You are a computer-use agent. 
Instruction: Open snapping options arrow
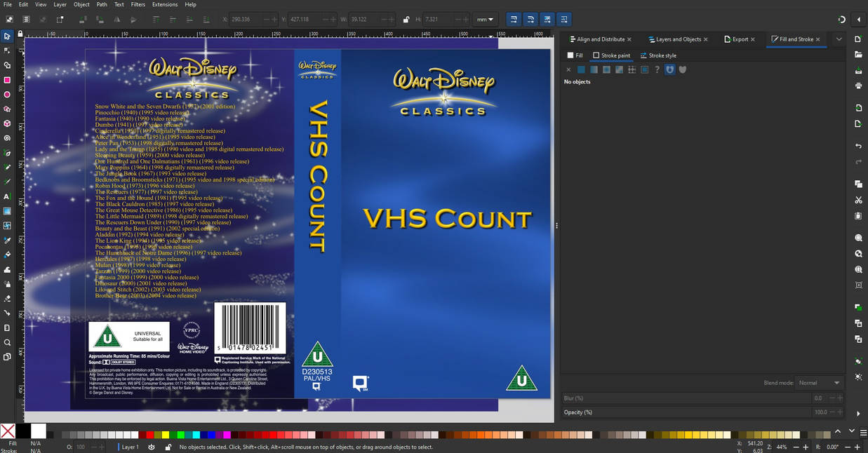click(860, 20)
